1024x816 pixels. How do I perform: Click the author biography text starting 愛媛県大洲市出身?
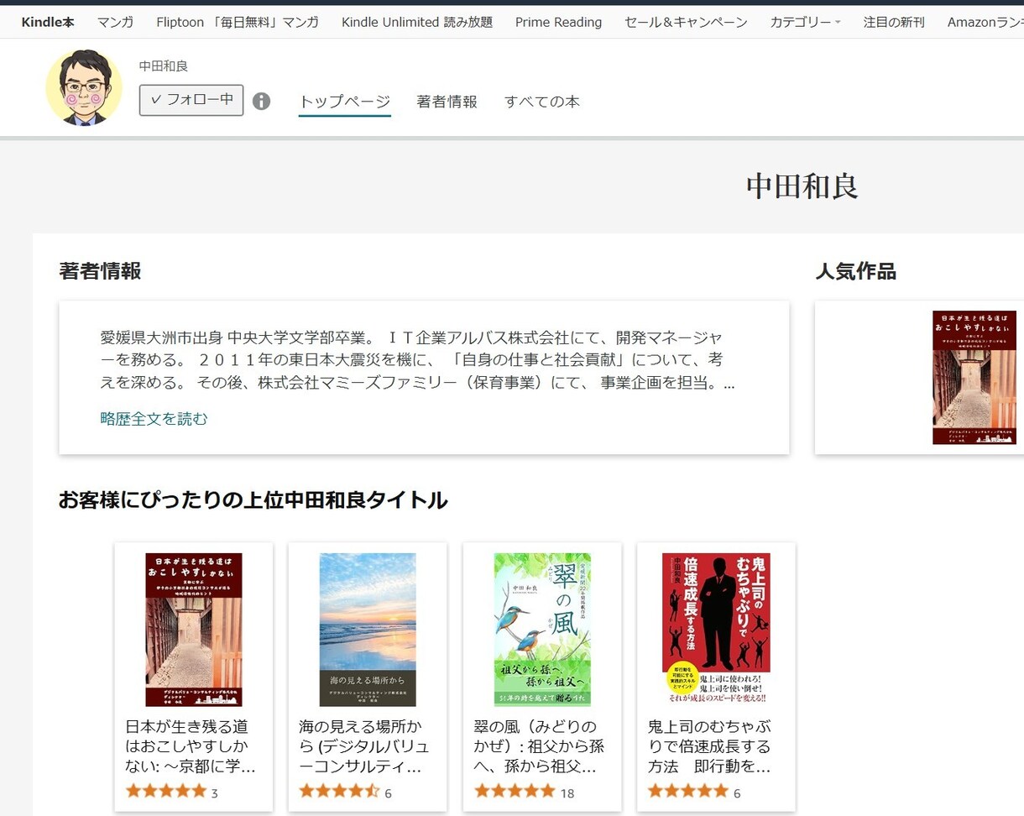[x=417, y=361]
